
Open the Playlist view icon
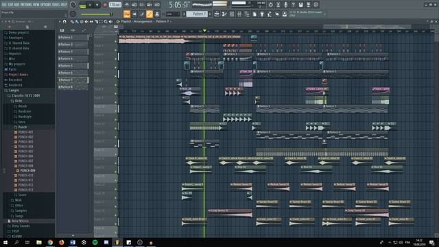(x=217, y=14)
